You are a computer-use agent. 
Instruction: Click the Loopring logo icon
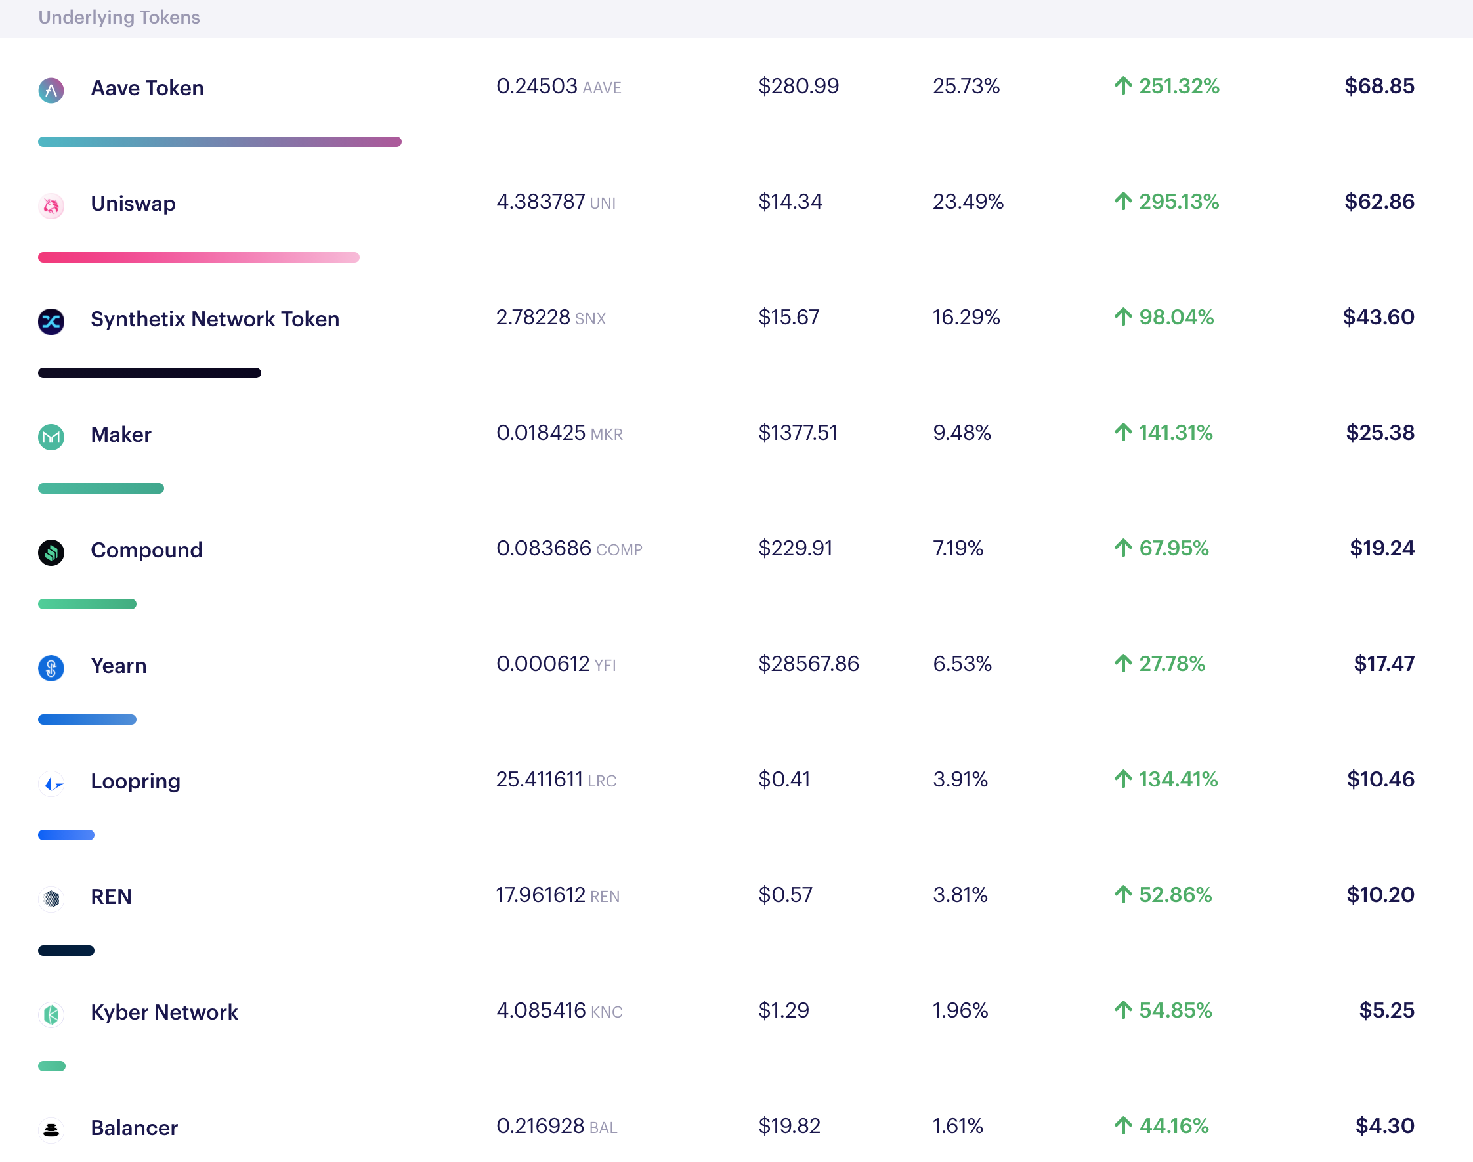coord(51,784)
